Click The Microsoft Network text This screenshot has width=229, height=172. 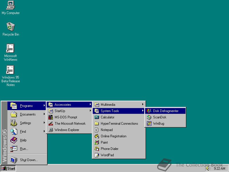click(x=70, y=124)
